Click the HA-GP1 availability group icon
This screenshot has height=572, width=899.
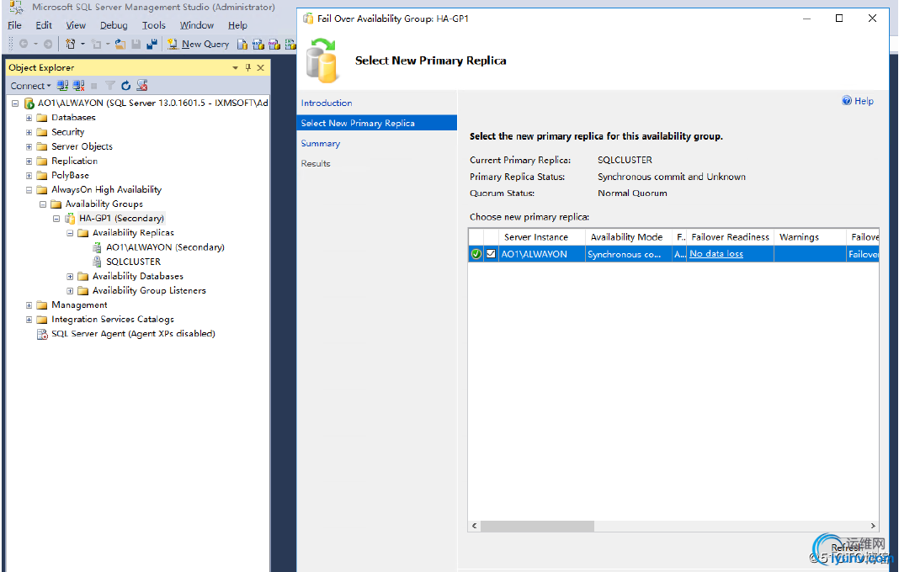pos(70,219)
